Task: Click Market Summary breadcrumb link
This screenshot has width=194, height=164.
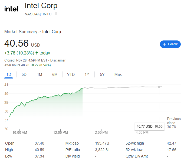Action: tap(21, 32)
